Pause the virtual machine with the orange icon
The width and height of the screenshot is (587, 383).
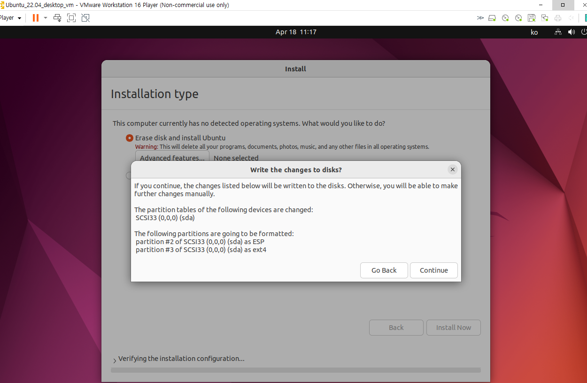click(x=36, y=18)
